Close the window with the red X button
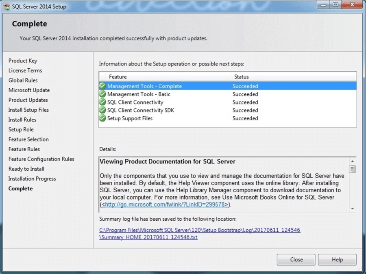 [x=352, y=5]
